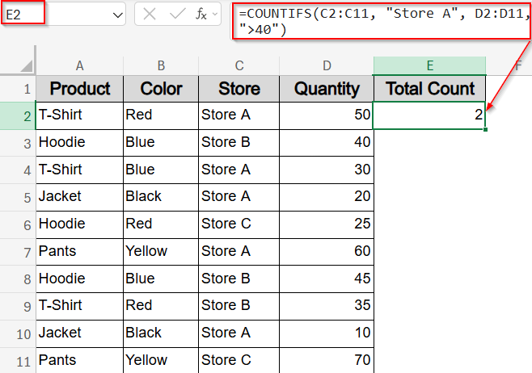The width and height of the screenshot is (532, 373).
Task: Select row 4 header
Action: (x=18, y=170)
